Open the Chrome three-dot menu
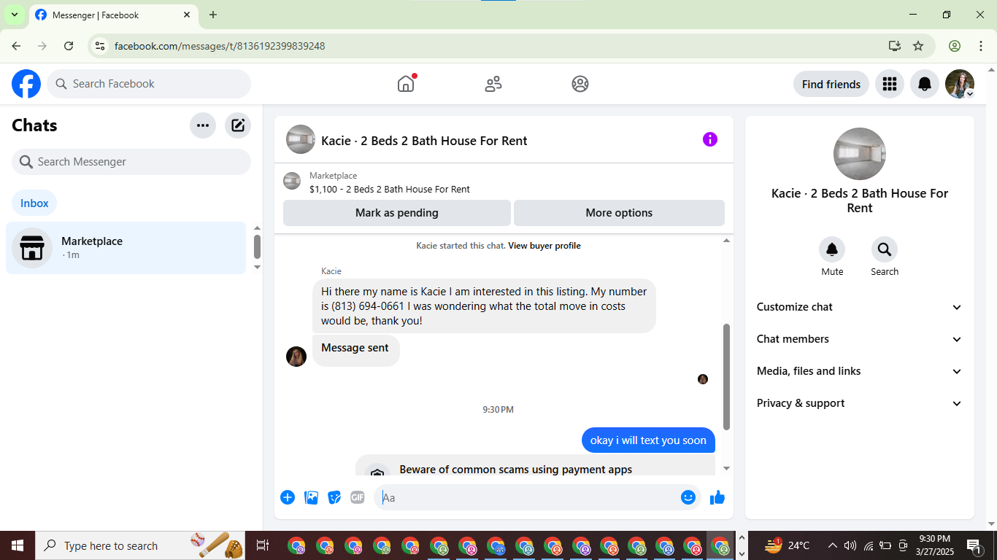This screenshot has height=560, width=997. (x=981, y=46)
